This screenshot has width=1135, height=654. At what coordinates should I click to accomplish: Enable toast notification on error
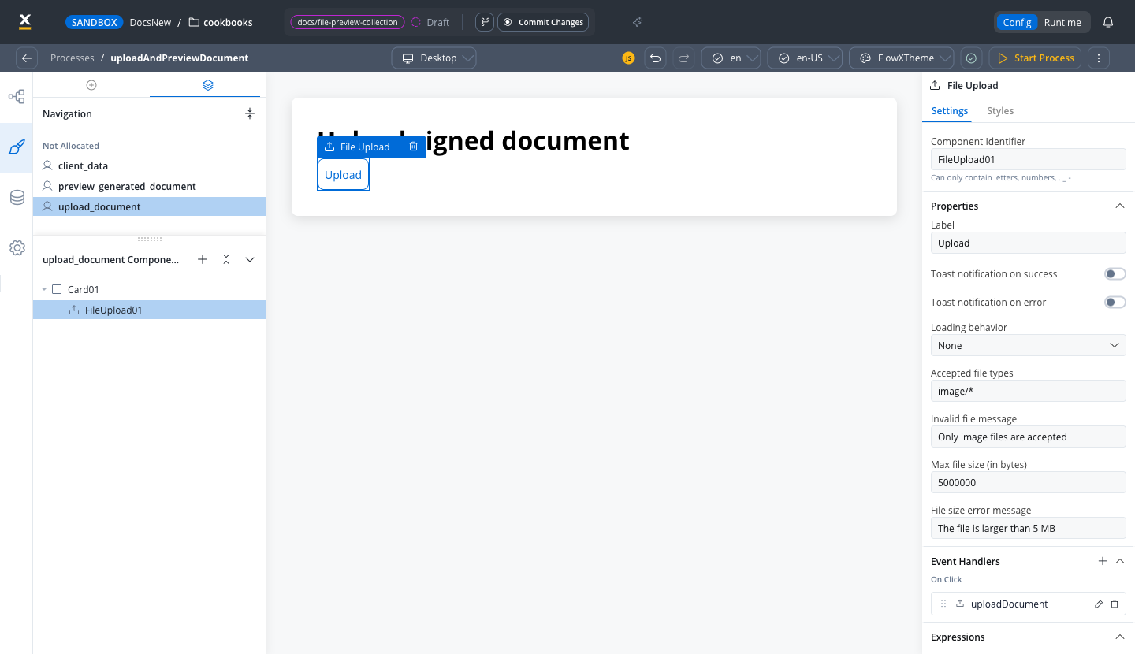click(1115, 303)
